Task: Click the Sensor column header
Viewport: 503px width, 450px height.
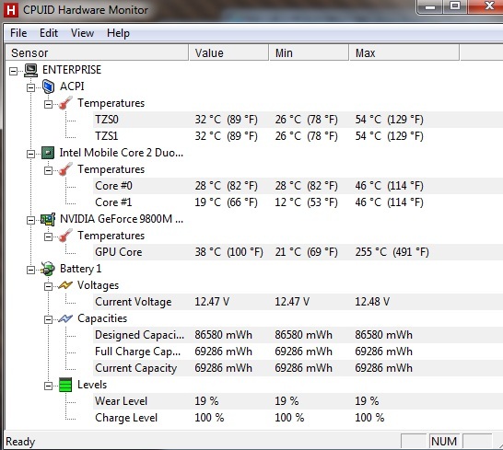Action: pyautogui.click(x=97, y=52)
